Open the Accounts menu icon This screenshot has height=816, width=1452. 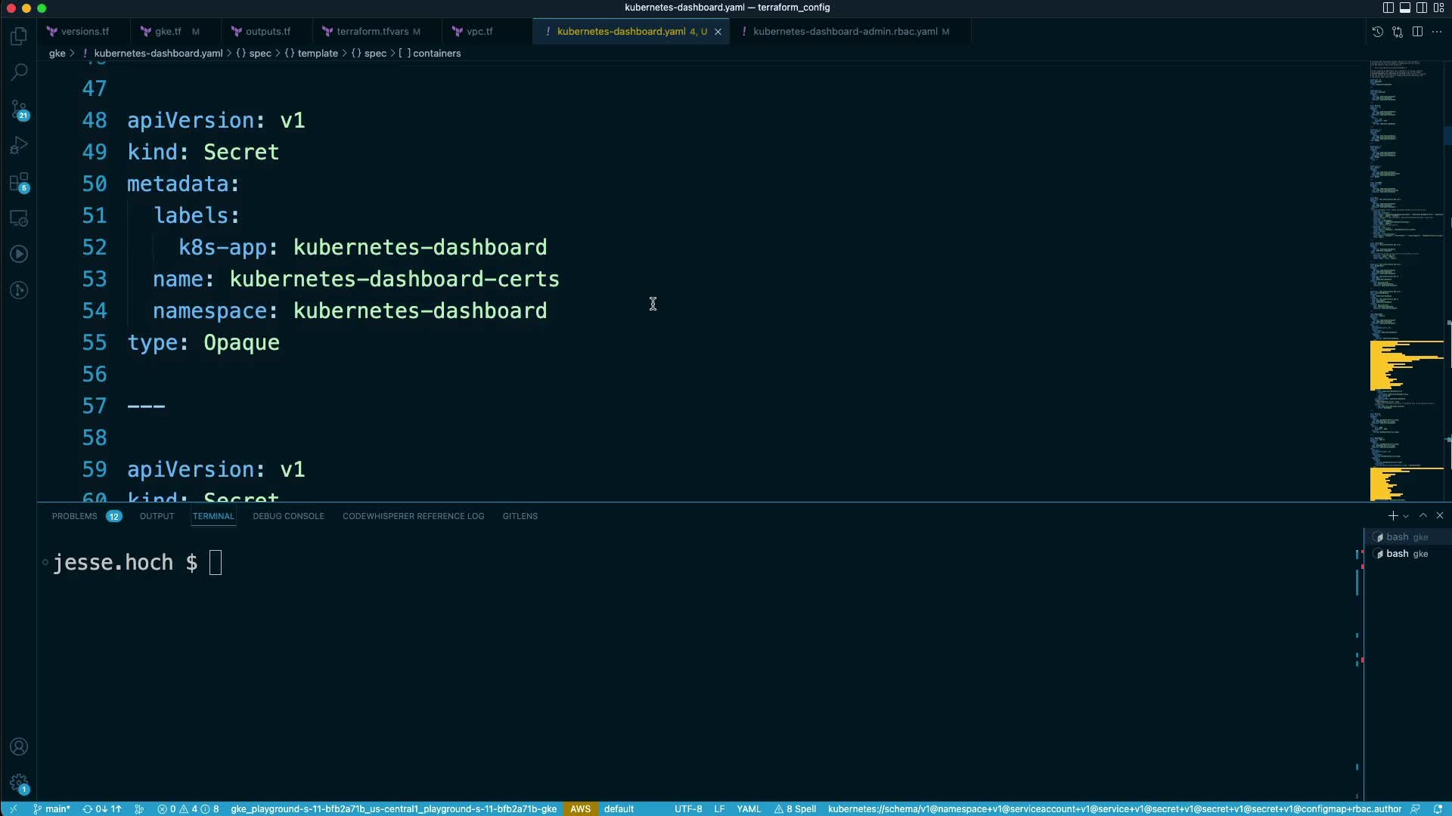20,746
